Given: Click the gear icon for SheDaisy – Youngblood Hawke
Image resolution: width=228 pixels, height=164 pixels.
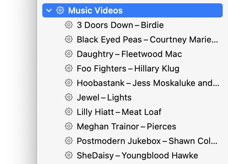Looking at the screenshot, I should click(x=68, y=155).
